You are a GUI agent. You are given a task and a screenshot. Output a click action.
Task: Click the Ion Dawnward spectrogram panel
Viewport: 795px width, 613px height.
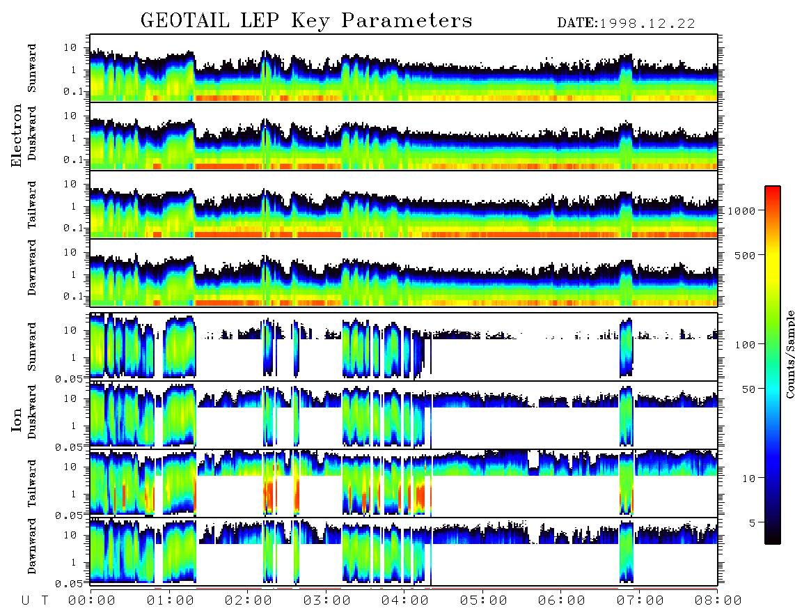404,552
